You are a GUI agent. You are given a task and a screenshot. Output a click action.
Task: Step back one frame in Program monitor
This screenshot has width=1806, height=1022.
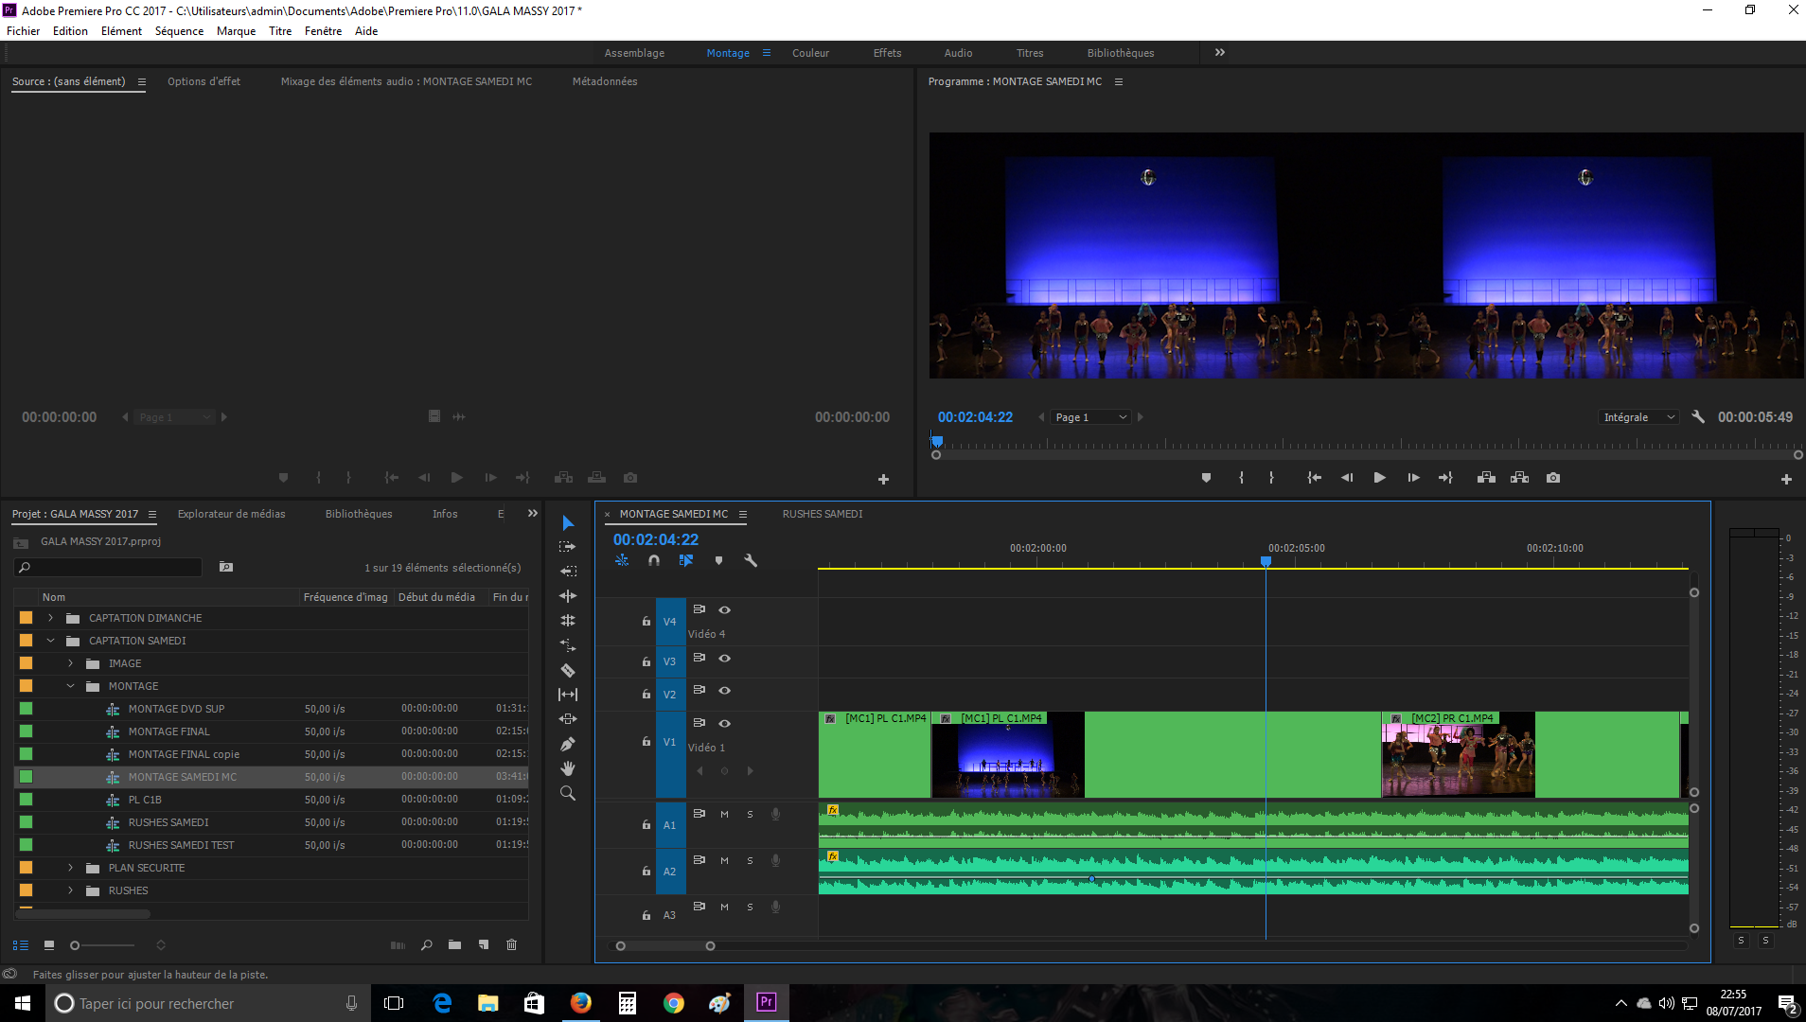pos(1347,478)
